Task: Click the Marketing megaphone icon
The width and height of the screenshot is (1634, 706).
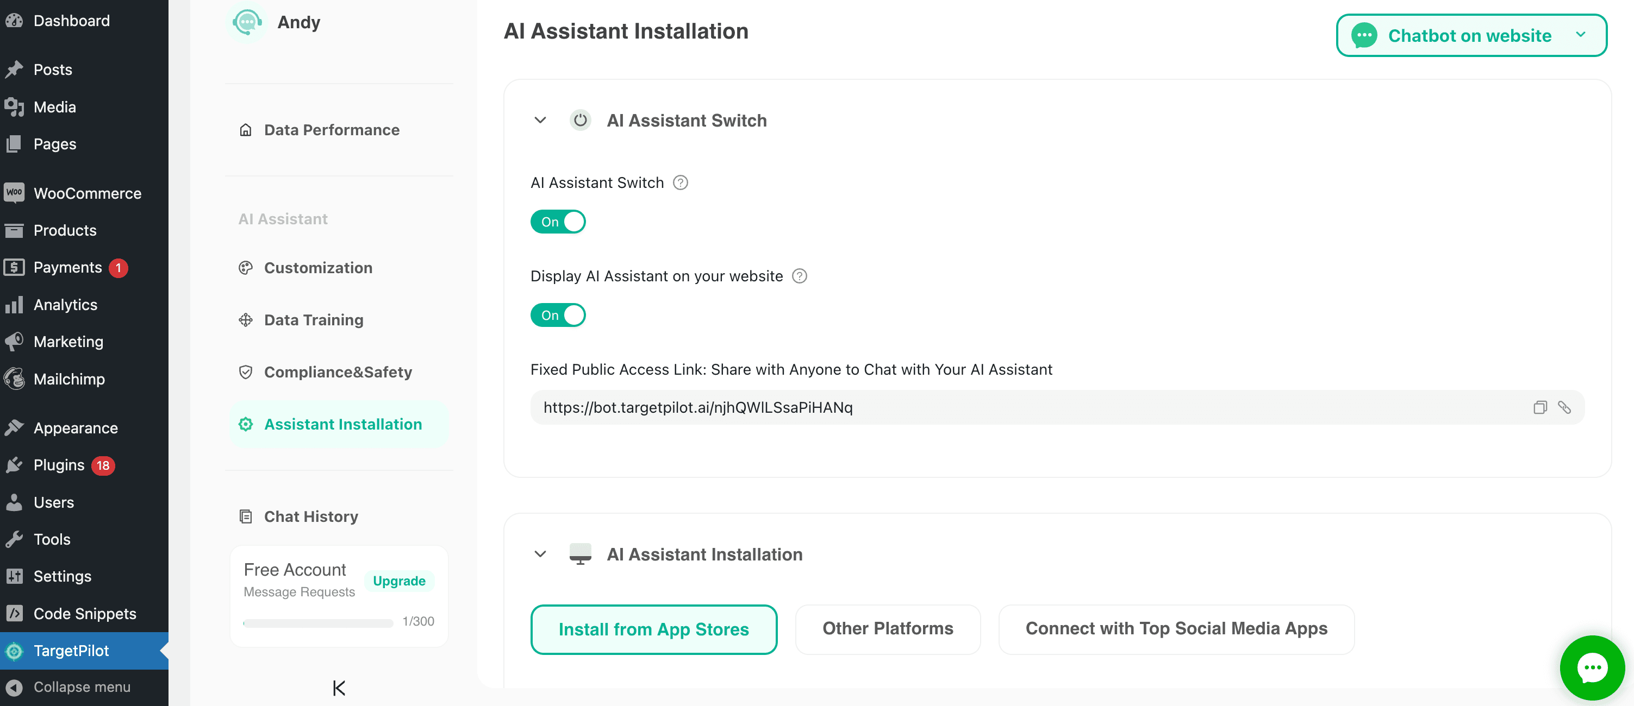Action: (14, 342)
